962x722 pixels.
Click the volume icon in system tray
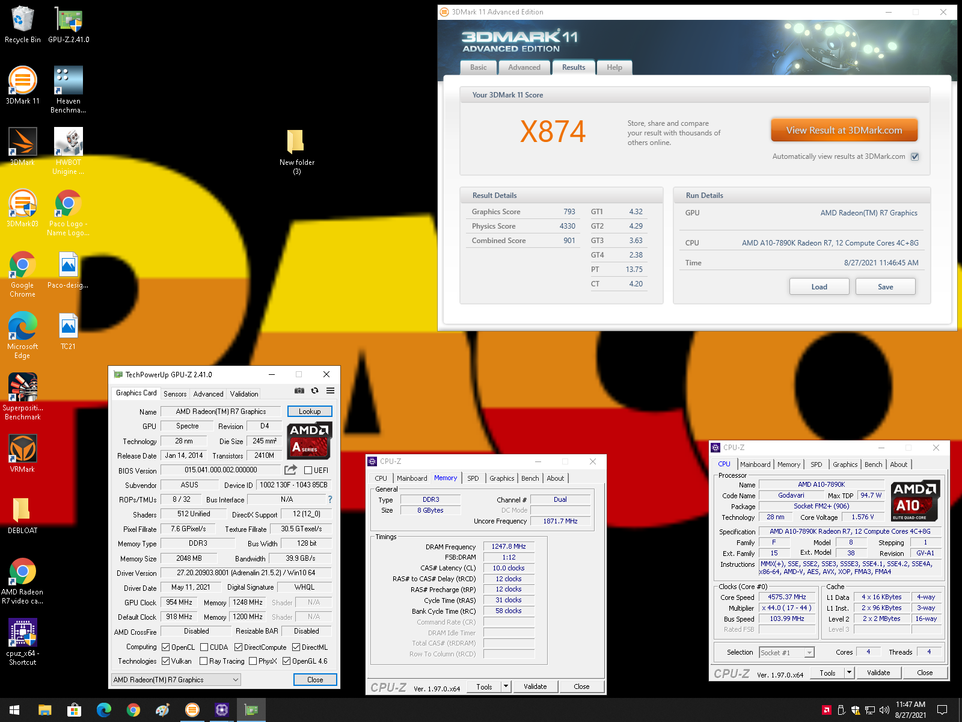tap(884, 710)
